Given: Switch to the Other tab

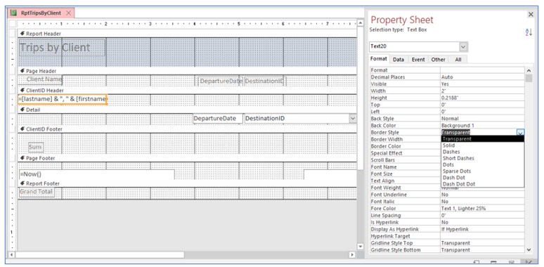Looking at the screenshot, I should point(438,59).
